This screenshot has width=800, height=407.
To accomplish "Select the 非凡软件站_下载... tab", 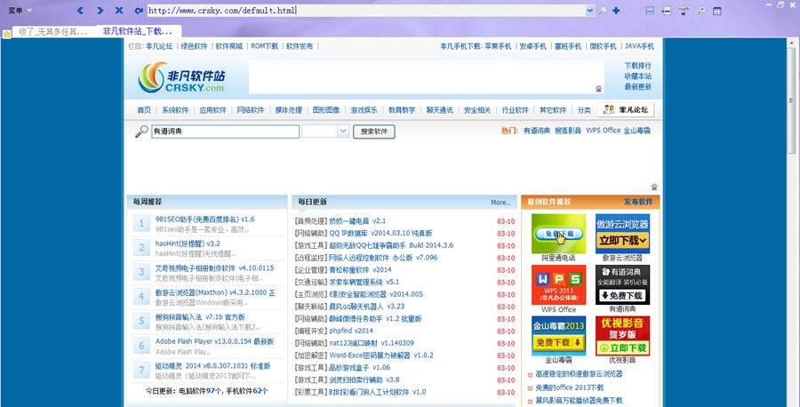I will point(138,31).
